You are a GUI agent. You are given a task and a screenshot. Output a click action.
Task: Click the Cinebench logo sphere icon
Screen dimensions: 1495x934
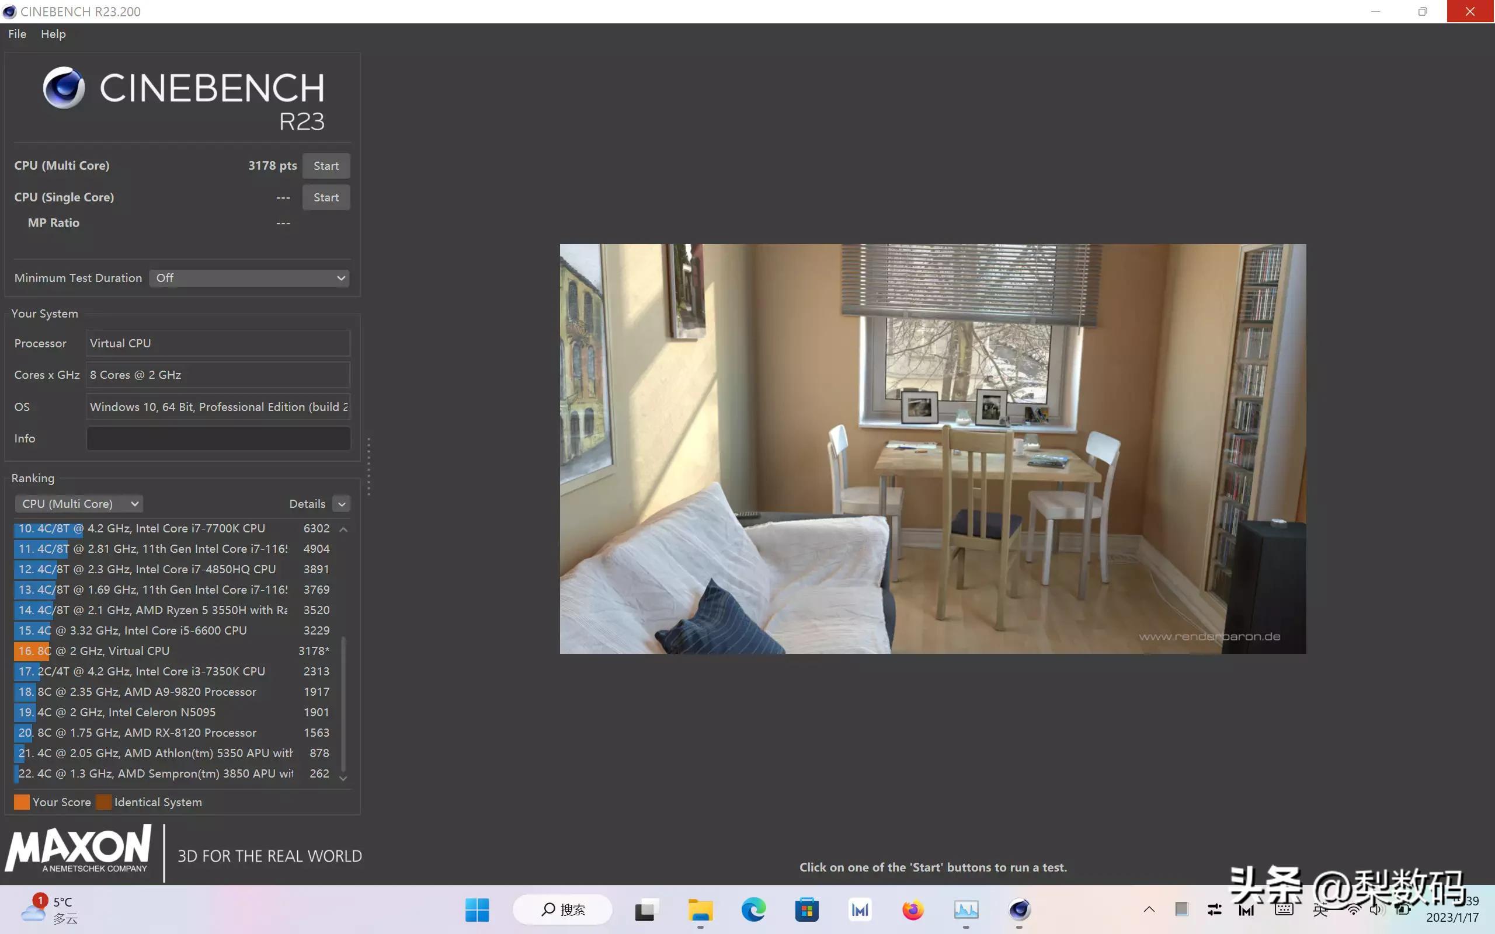coord(64,87)
